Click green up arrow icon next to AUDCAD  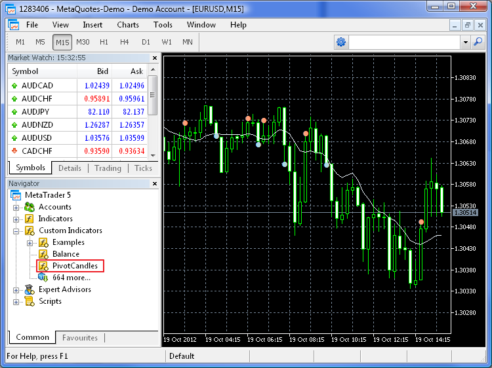(14, 86)
